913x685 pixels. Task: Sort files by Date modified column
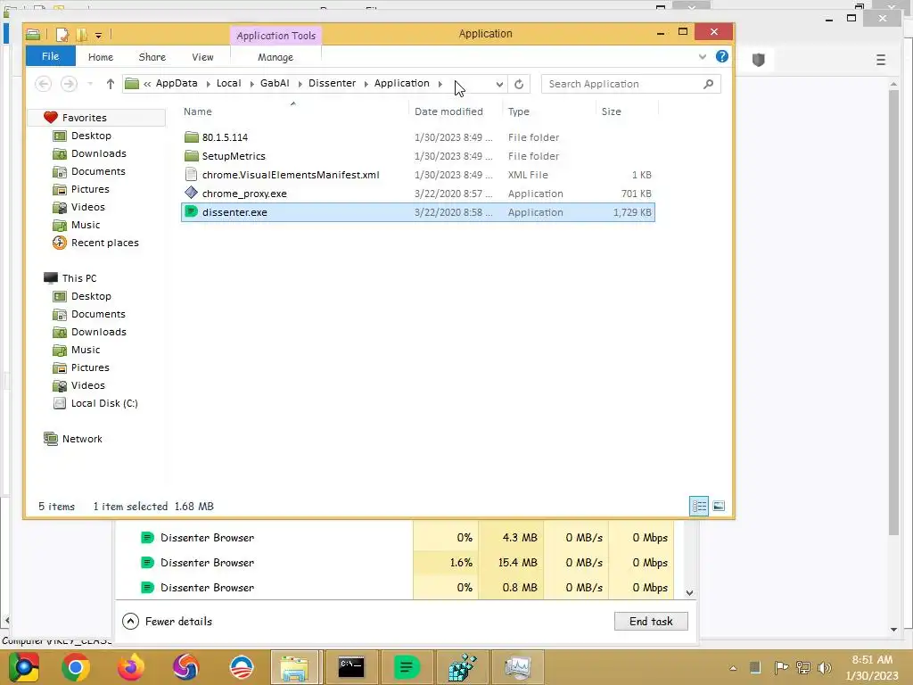[x=449, y=111]
